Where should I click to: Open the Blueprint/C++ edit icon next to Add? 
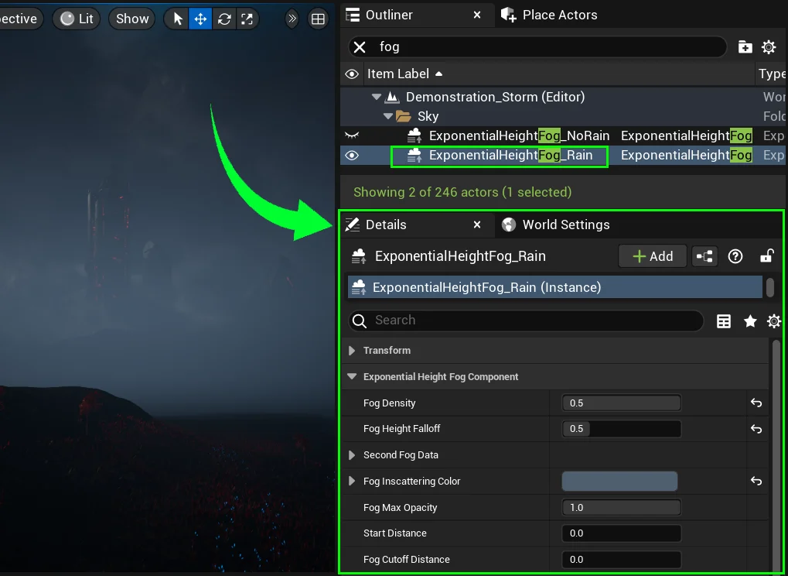pyautogui.click(x=704, y=256)
